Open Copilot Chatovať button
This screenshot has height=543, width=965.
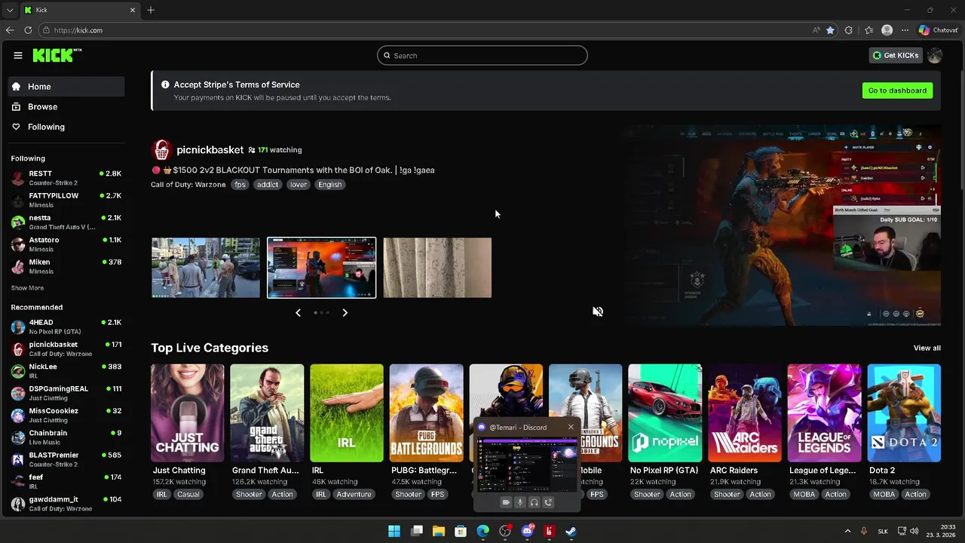[938, 30]
